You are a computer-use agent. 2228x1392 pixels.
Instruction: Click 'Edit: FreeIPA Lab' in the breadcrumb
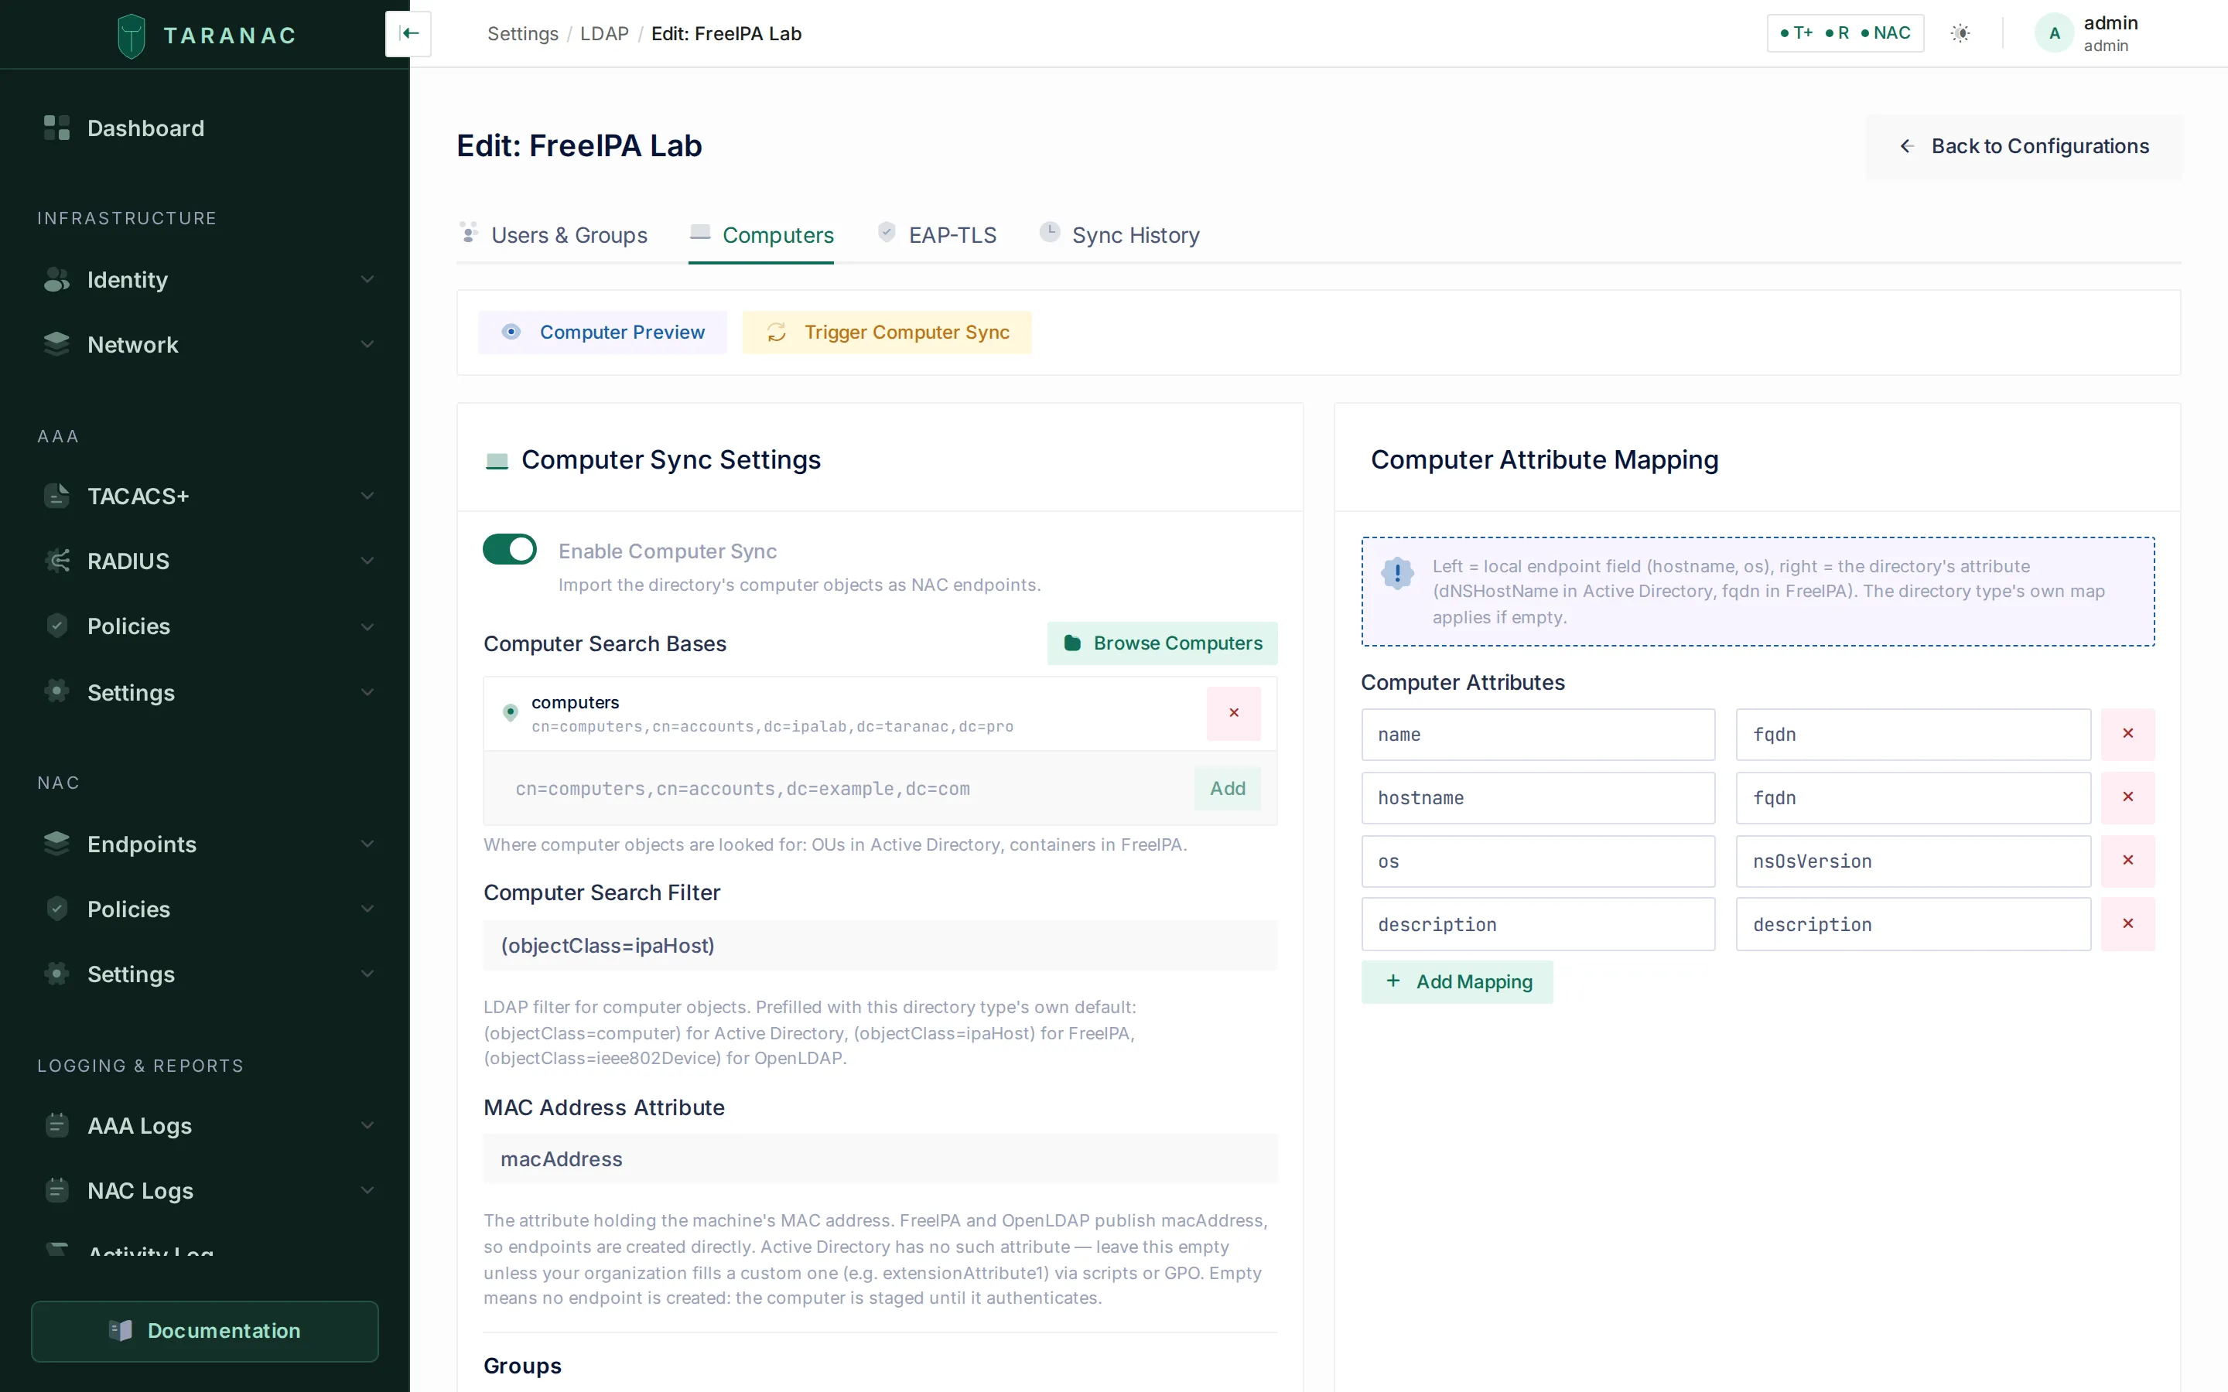coord(726,34)
